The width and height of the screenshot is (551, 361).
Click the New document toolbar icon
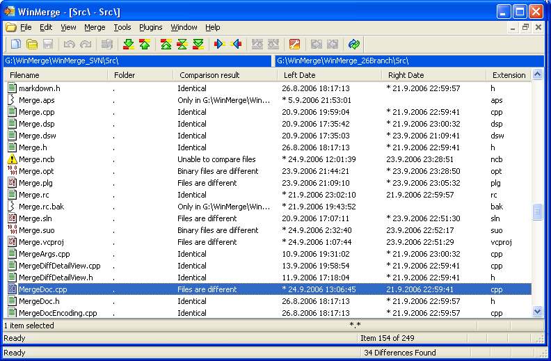click(16, 45)
